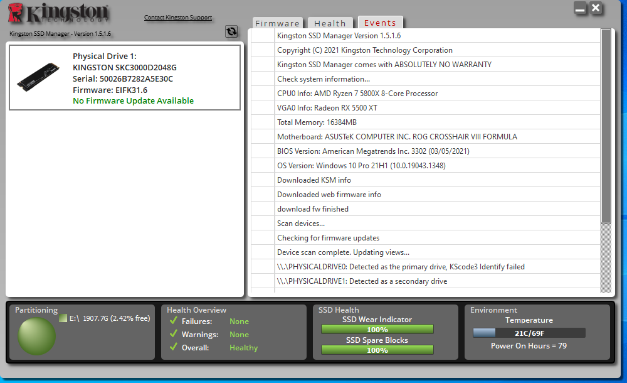Select Downloaded web firmware info row
This screenshot has height=383, width=627.
click(426, 194)
